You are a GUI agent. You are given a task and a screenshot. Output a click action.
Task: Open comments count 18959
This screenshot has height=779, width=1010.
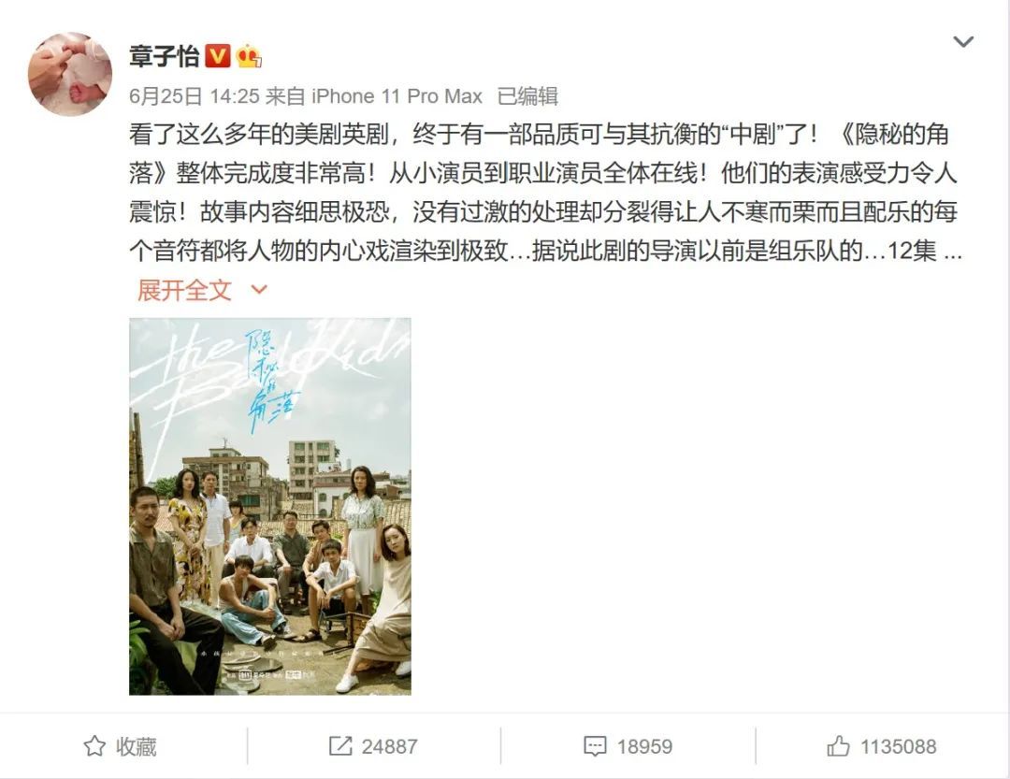pos(644,747)
